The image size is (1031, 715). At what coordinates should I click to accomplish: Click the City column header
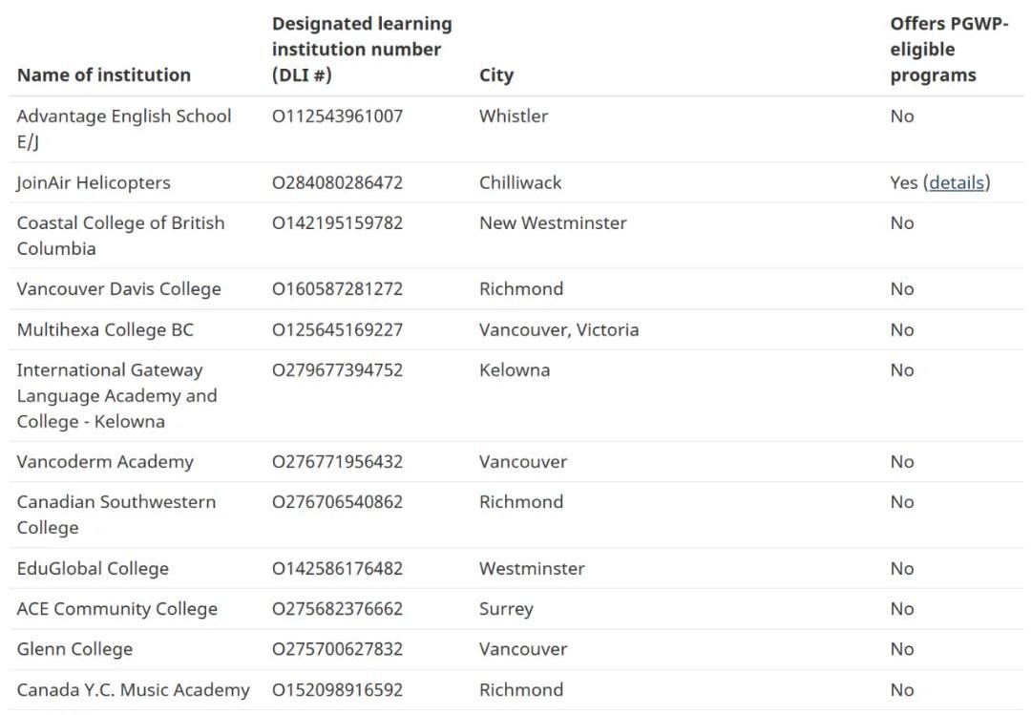496,75
